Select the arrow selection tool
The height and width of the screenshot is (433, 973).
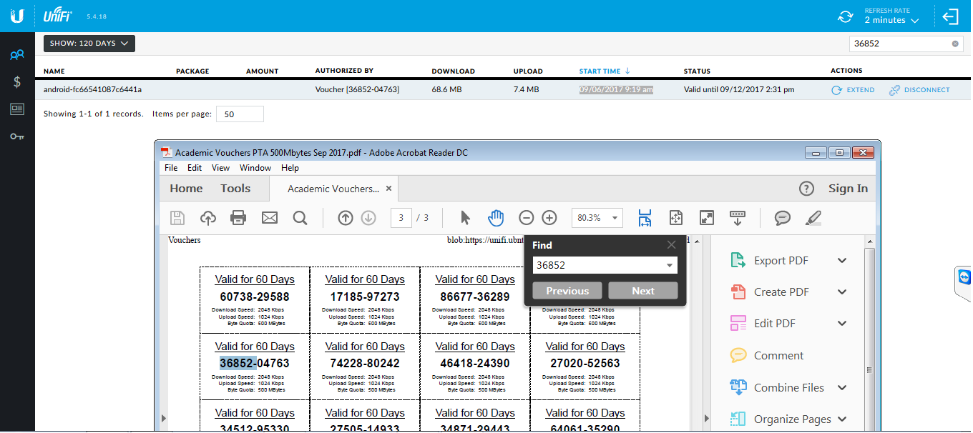tap(466, 218)
